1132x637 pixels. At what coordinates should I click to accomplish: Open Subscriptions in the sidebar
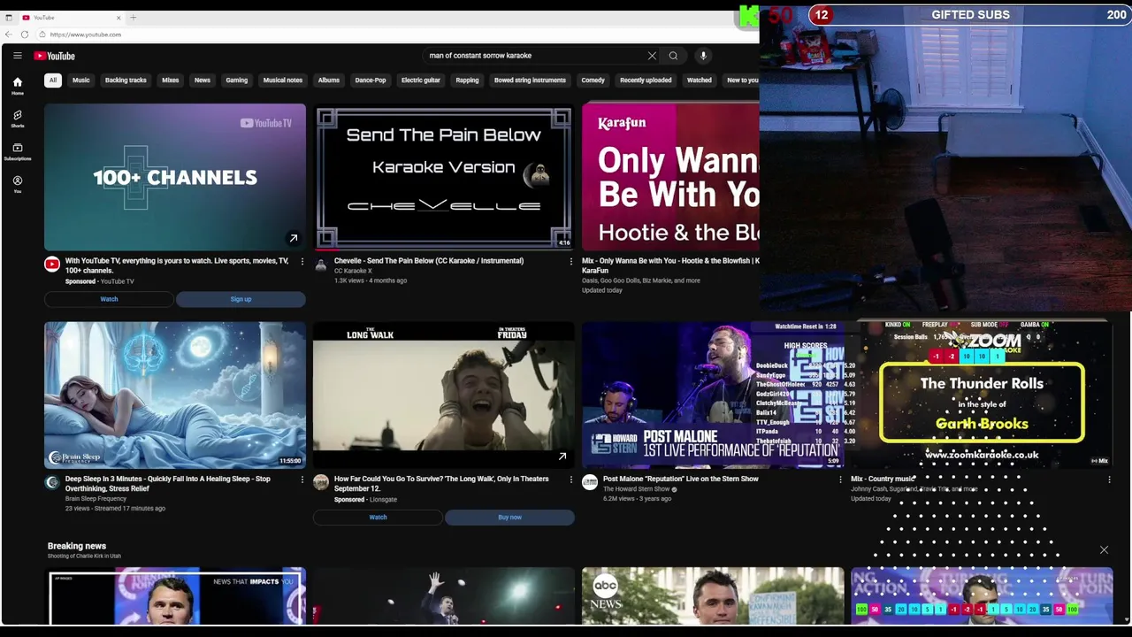(17, 151)
